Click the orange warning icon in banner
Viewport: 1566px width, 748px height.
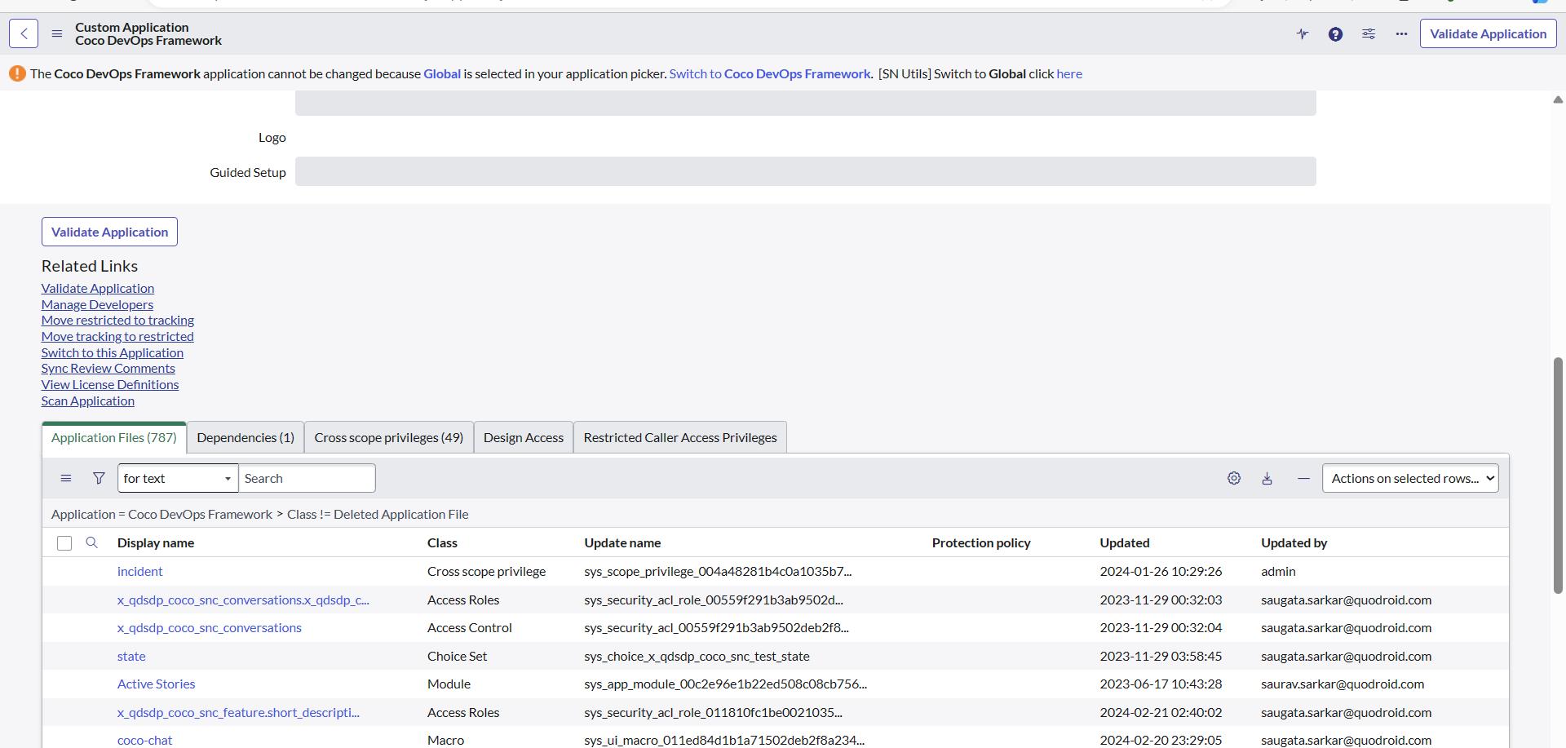[x=17, y=73]
